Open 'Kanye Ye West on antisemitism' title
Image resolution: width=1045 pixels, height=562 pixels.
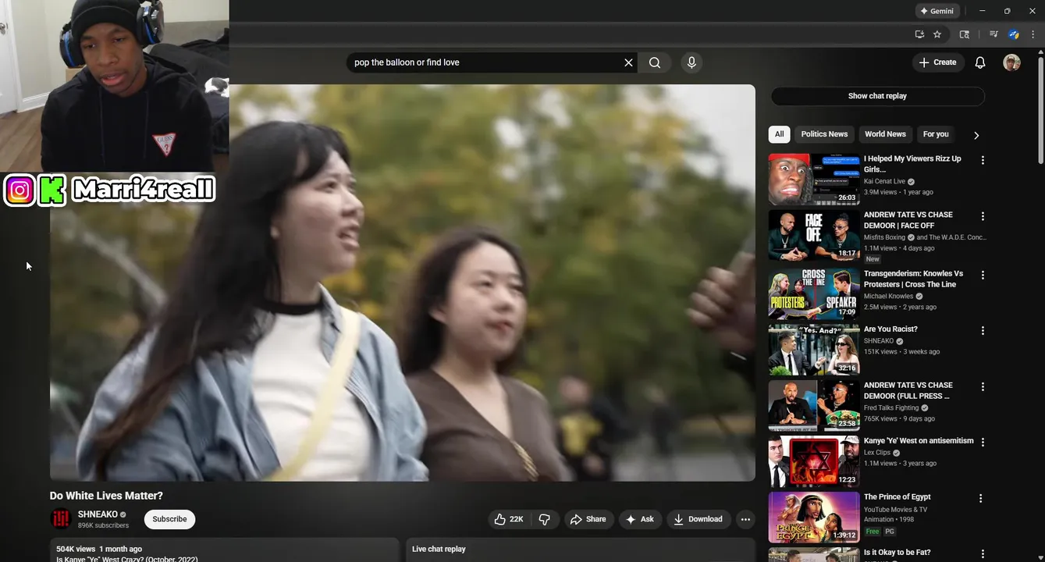pyautogui.click(x=919, y=441)
